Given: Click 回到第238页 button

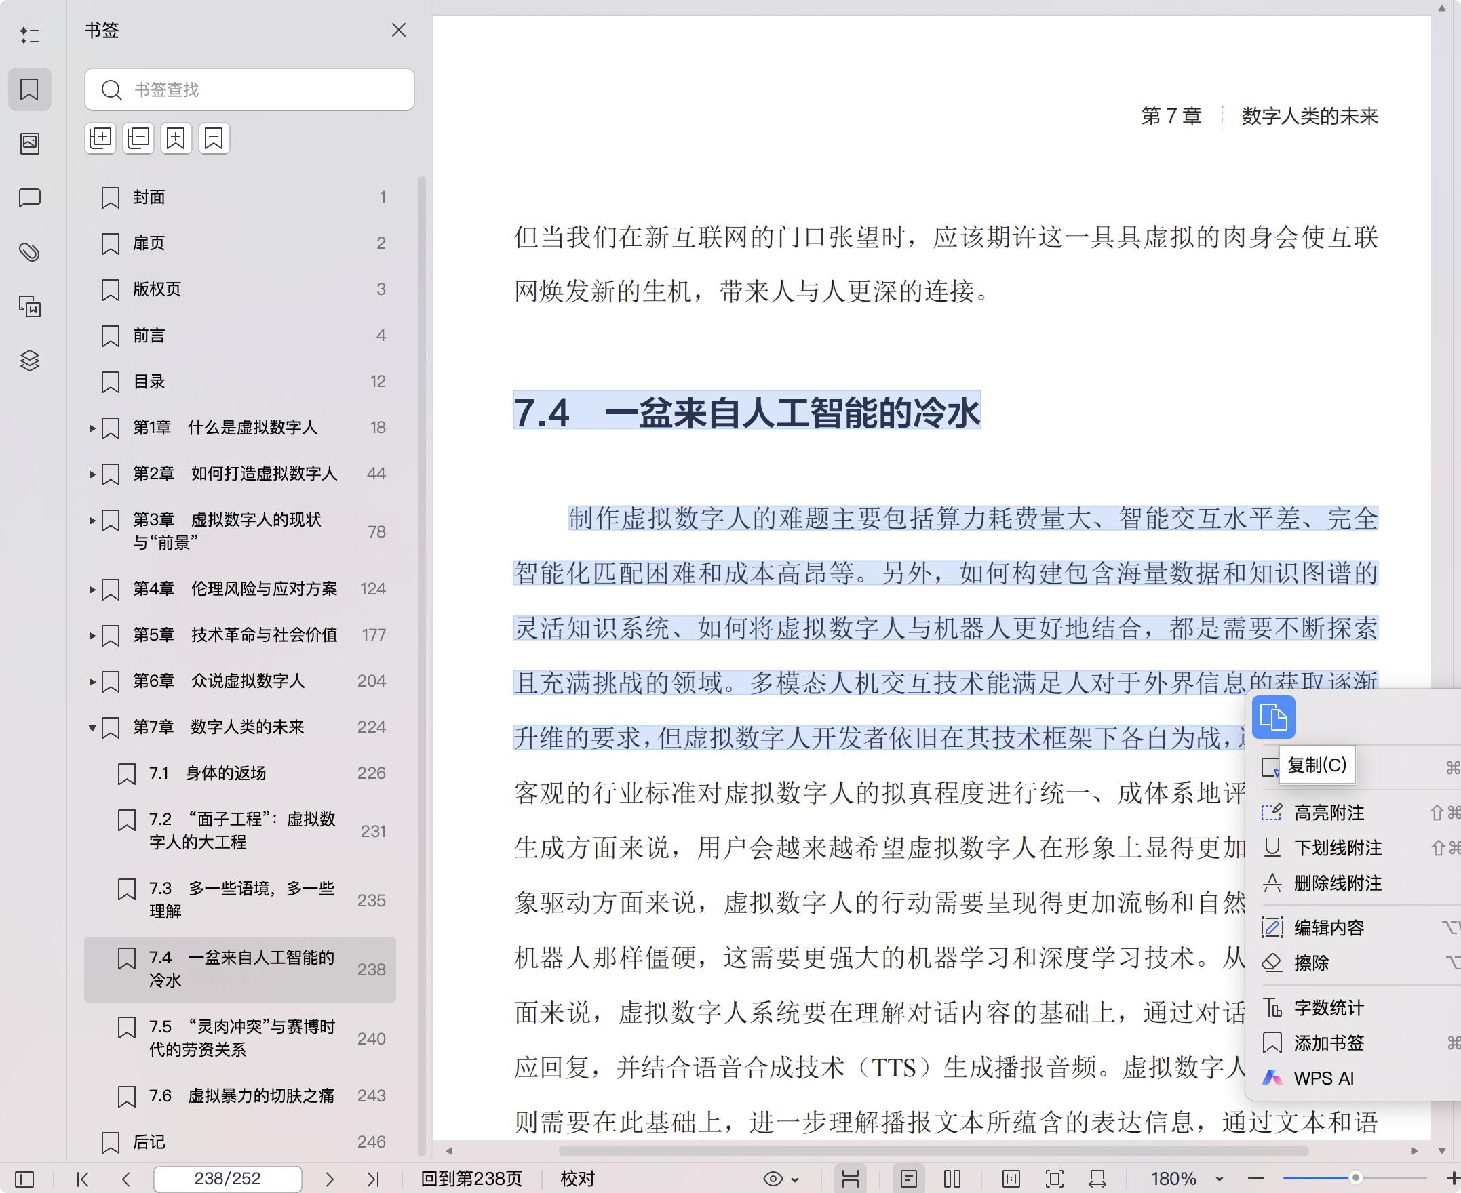Looking at the screenshot, I should [471, 1179].
